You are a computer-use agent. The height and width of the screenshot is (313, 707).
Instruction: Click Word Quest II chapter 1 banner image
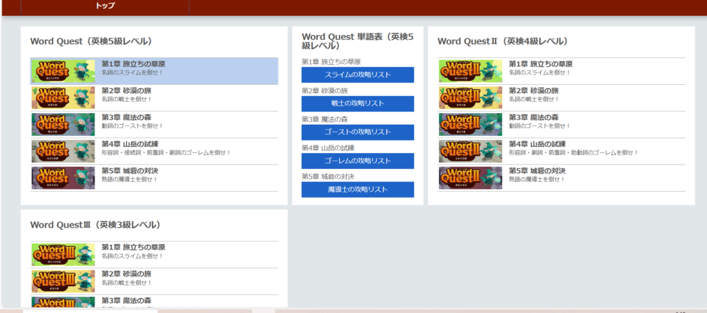tap(470, 71)
